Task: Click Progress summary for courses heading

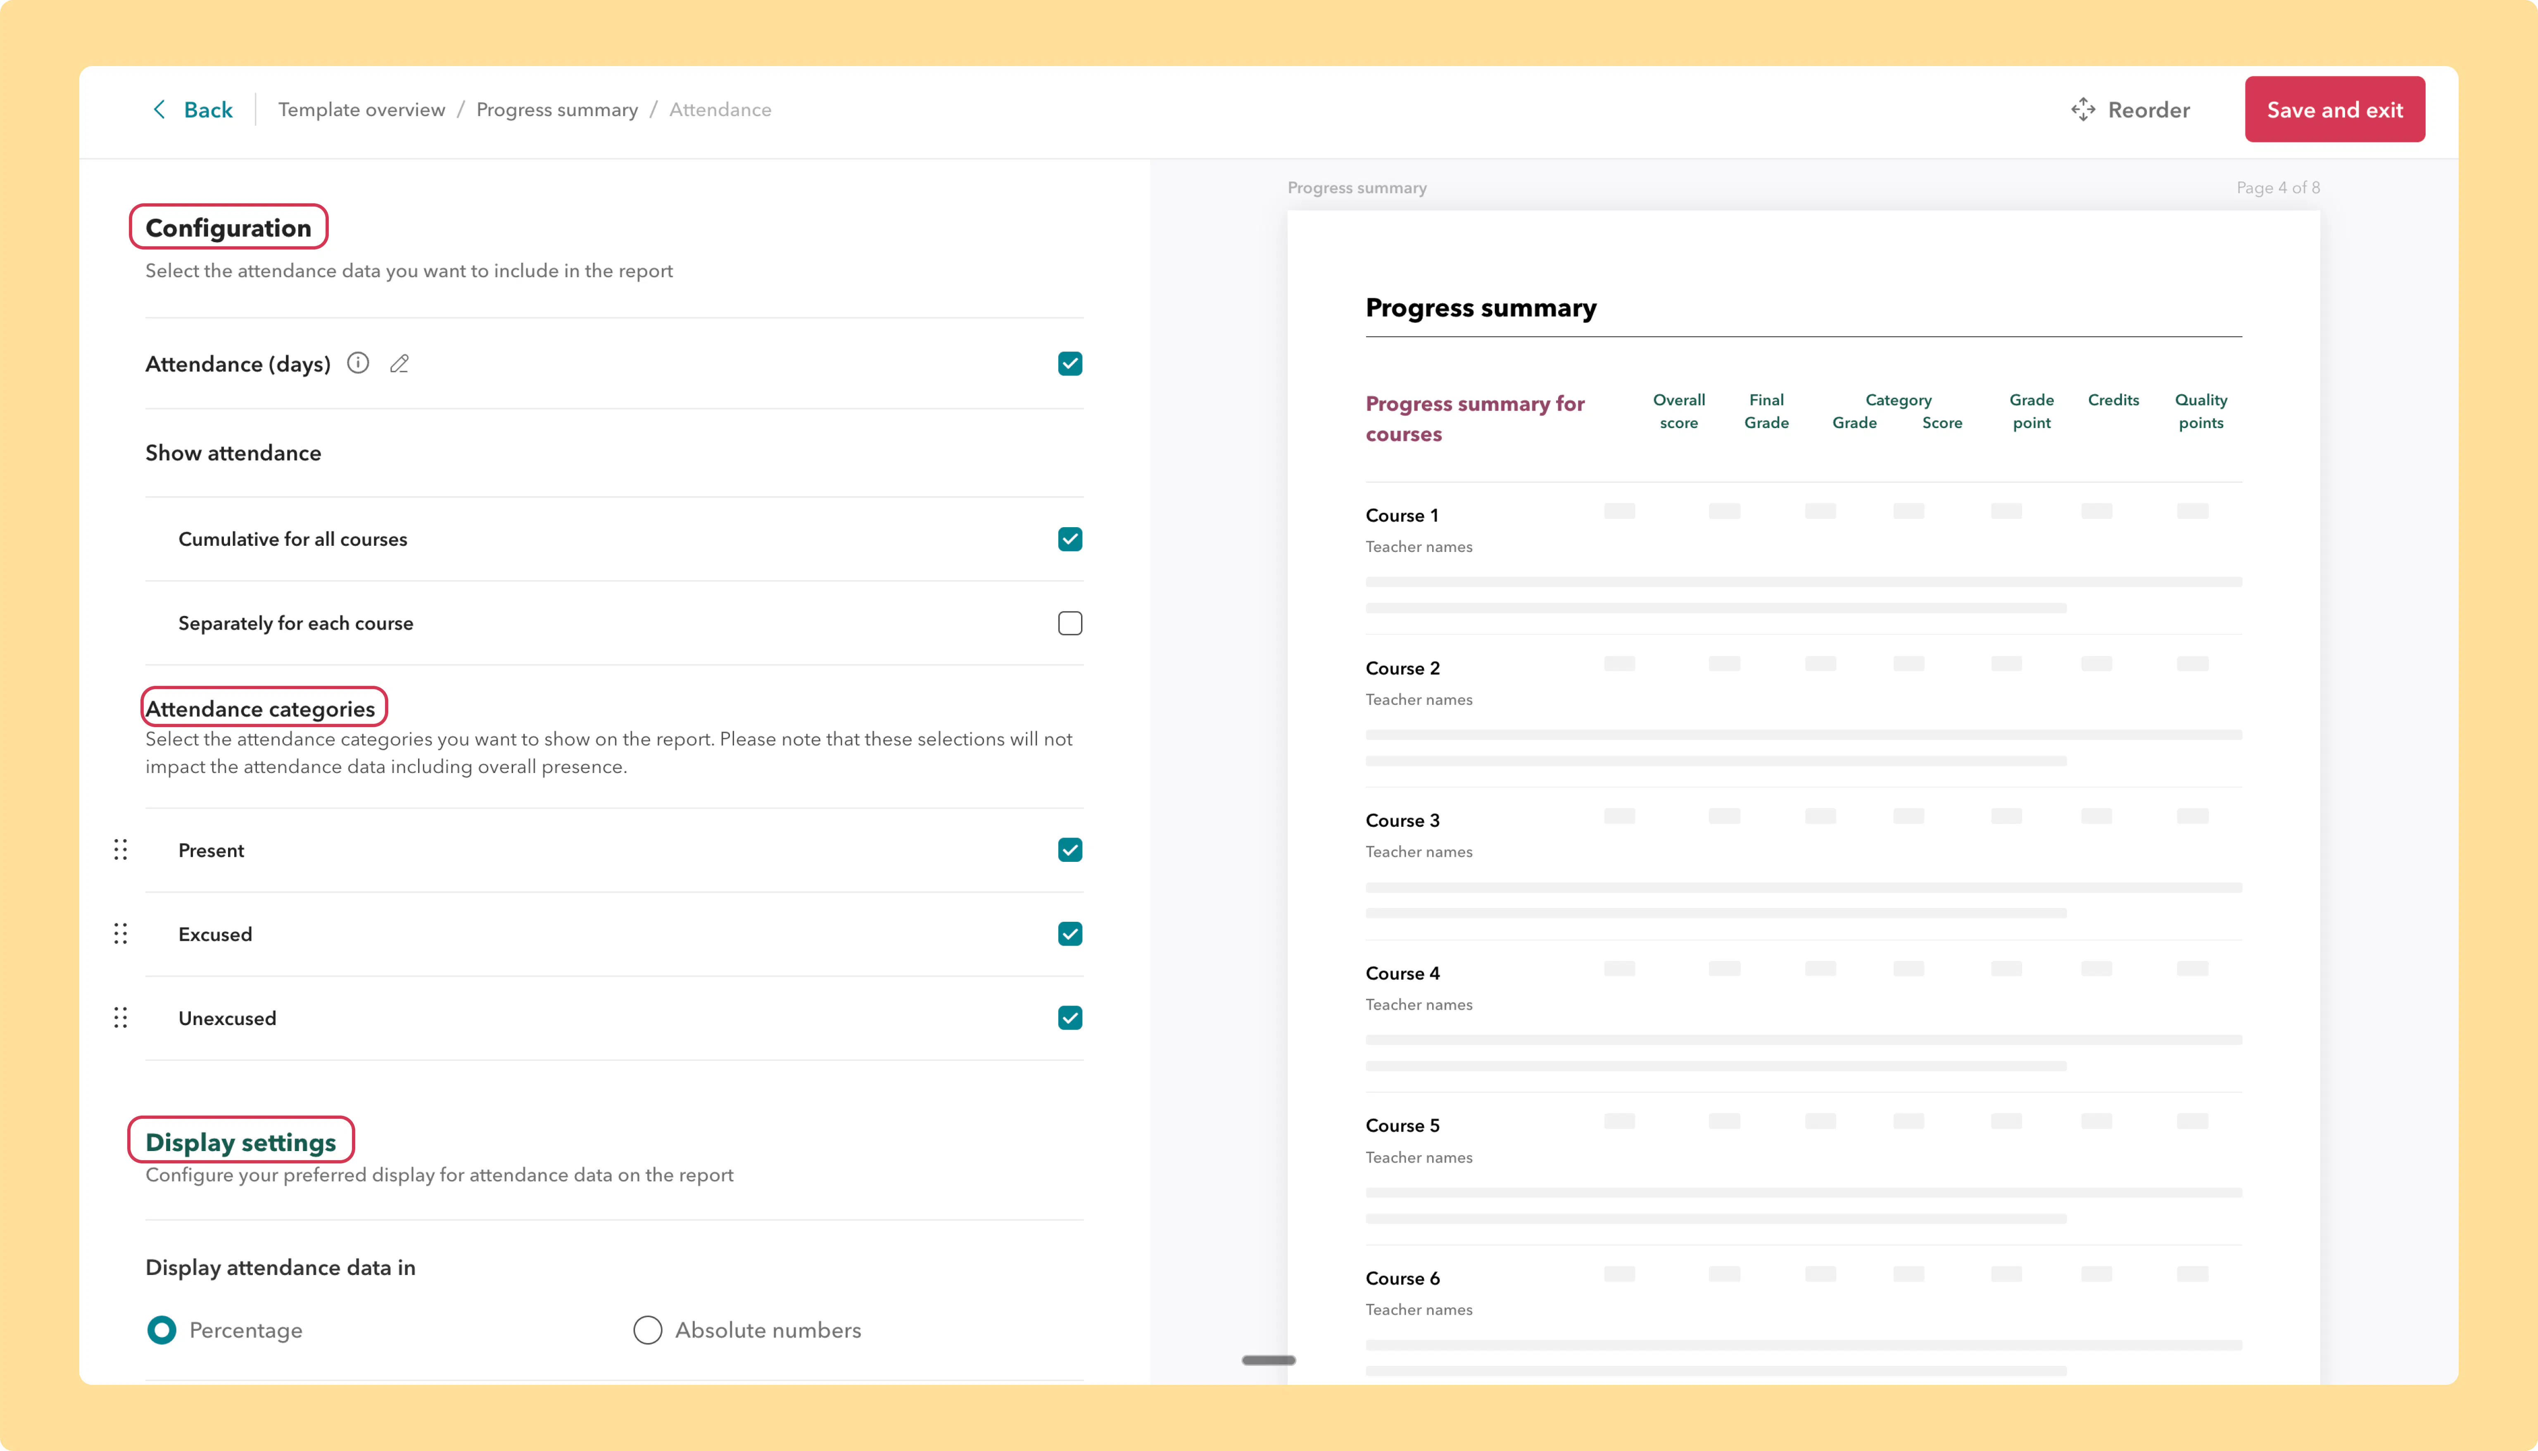Action: (x=1475, y=419)
